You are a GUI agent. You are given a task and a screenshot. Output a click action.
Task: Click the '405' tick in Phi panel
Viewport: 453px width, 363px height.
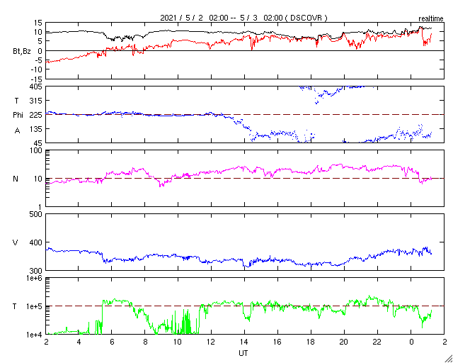(x=36, y=86)
